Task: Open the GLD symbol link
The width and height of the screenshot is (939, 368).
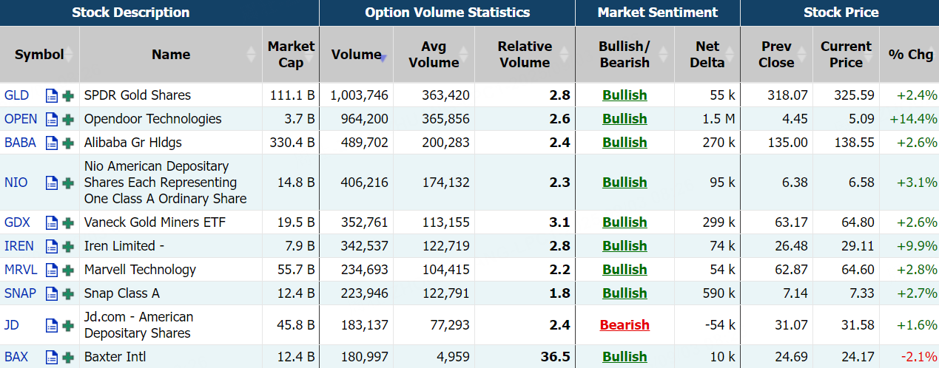Action: click(15, 95)
